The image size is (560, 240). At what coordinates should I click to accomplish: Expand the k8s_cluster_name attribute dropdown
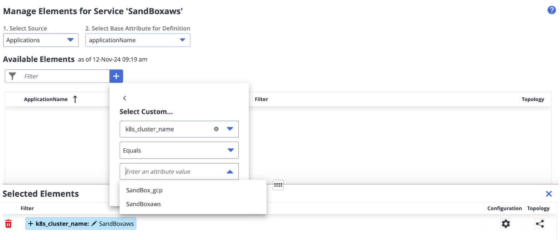(x=230, y=129)
